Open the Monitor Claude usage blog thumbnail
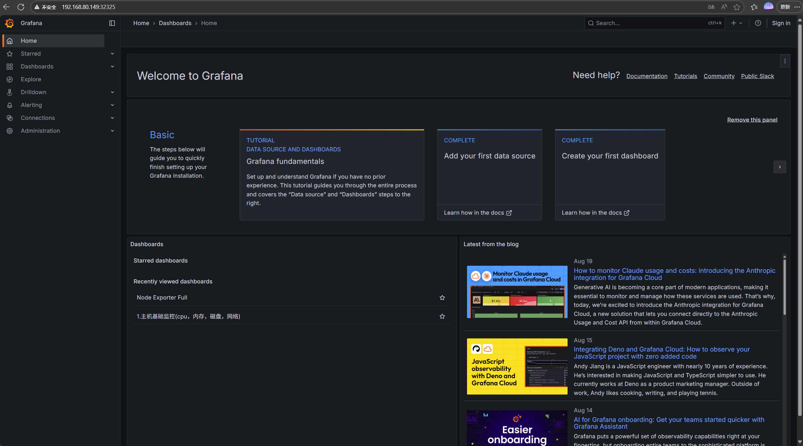Image resolution: width=803 pixels, height=446 pixels. pyautogui.click(x=517, y=292)
